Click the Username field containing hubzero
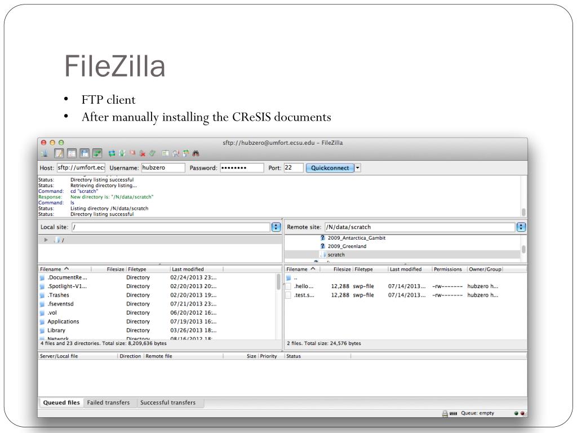The image size is (577, 433). 163,167
